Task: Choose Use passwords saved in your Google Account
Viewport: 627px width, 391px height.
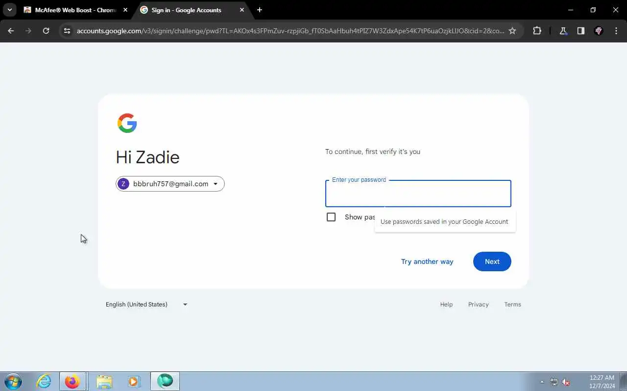Action: pyautogui.click(x=445, y=222)
